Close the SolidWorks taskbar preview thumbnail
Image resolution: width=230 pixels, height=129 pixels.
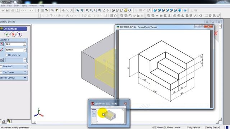[x=125, y=104]
